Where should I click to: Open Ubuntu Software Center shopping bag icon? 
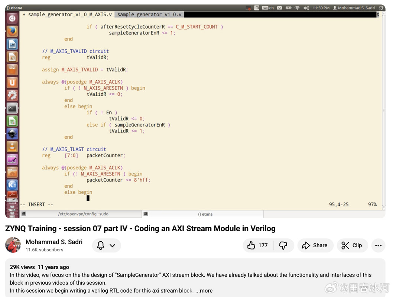[x=12, y=70]
